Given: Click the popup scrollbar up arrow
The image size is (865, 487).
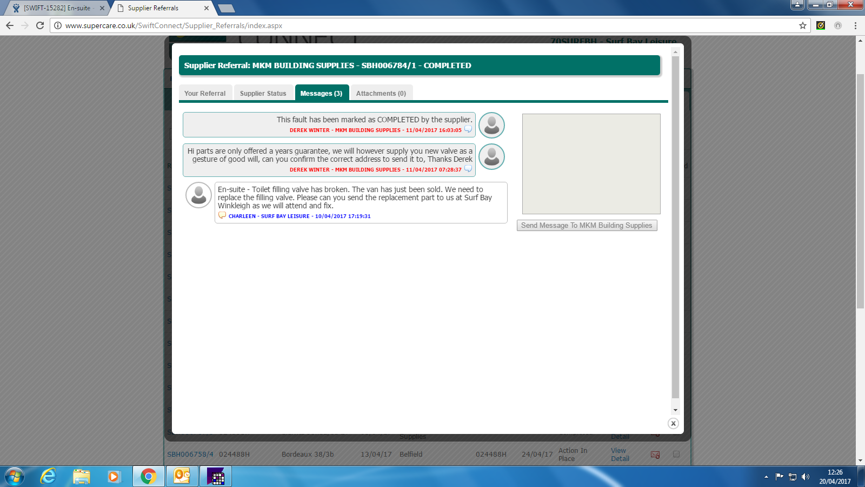Looking at the screenshot, I should point(675,52).
